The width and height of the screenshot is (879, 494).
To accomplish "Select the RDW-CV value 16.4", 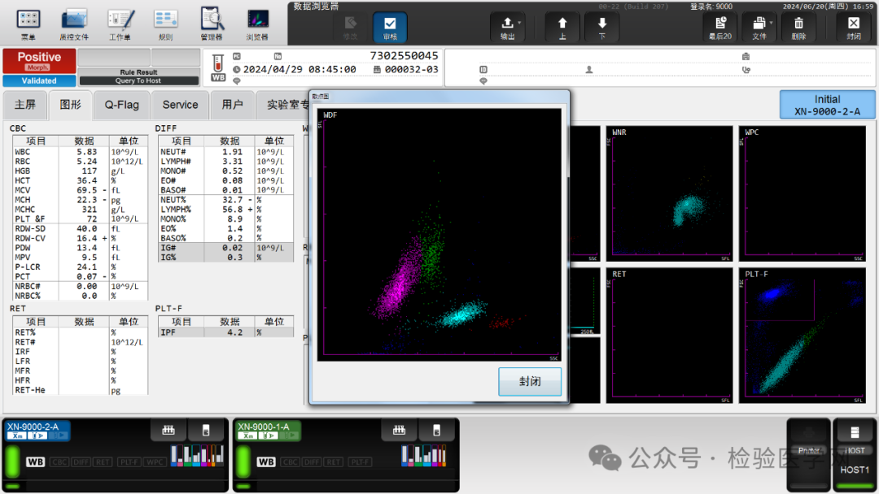I will pyautogui.click(x=87, y=238).
